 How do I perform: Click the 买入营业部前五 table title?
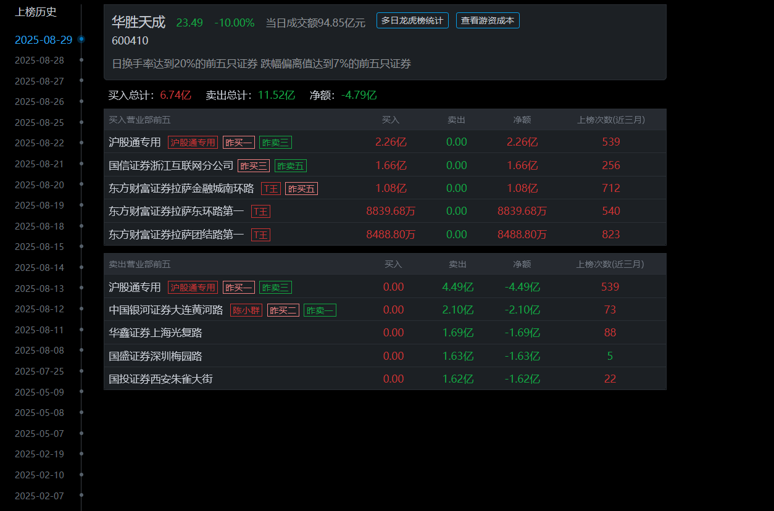click(x=139, y=120)
